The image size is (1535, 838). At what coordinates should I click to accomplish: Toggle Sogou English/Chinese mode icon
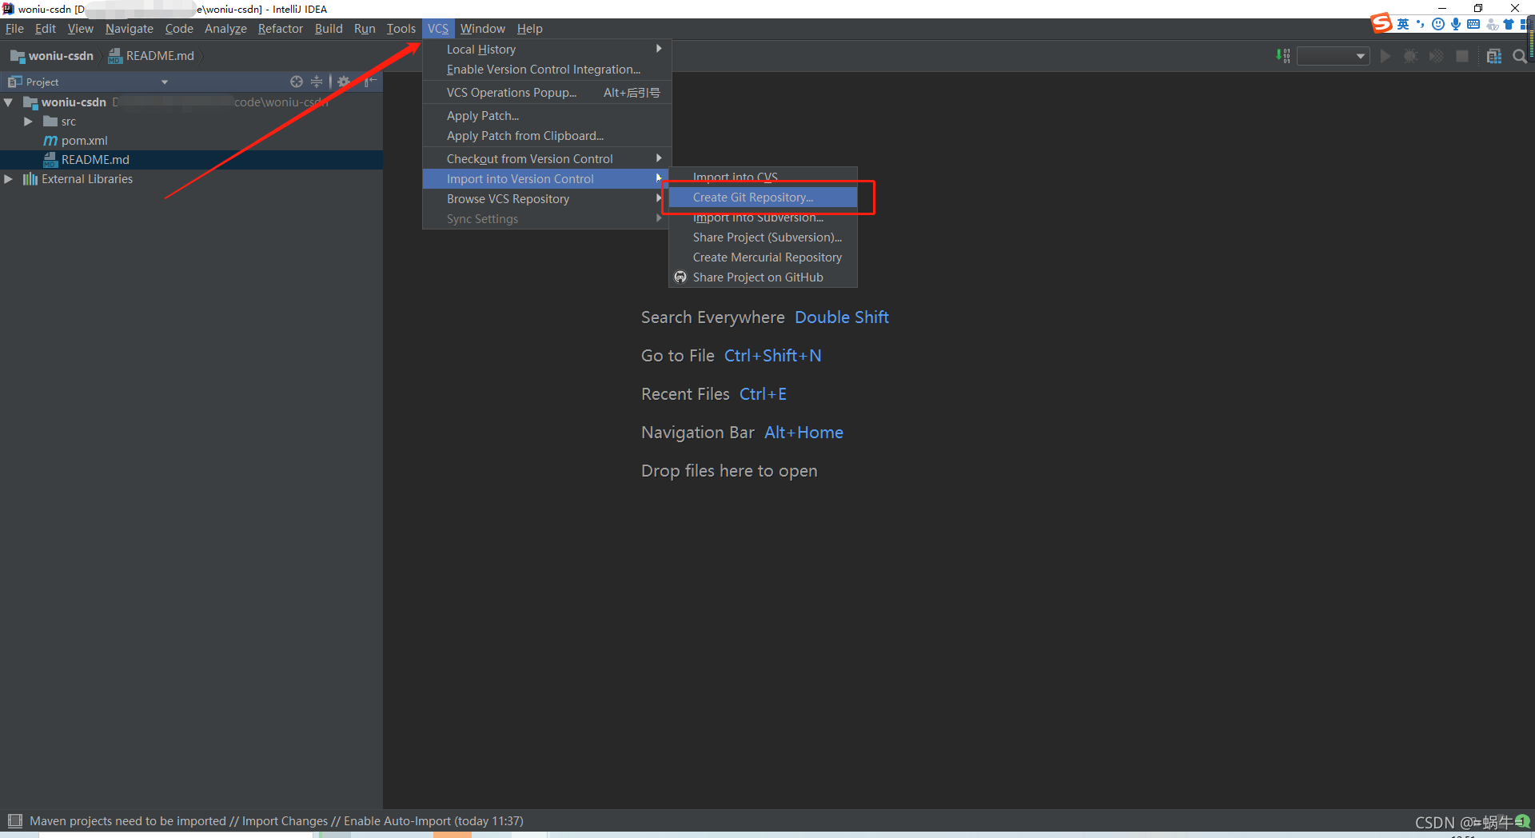pyautogui.click(x=1403, y=24)
